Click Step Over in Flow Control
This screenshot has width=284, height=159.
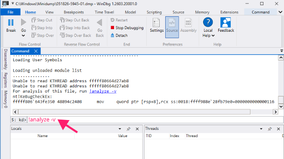tap(43, 36)
